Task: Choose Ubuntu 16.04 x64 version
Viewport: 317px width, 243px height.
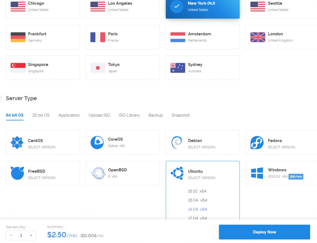Action: [198, 200]
